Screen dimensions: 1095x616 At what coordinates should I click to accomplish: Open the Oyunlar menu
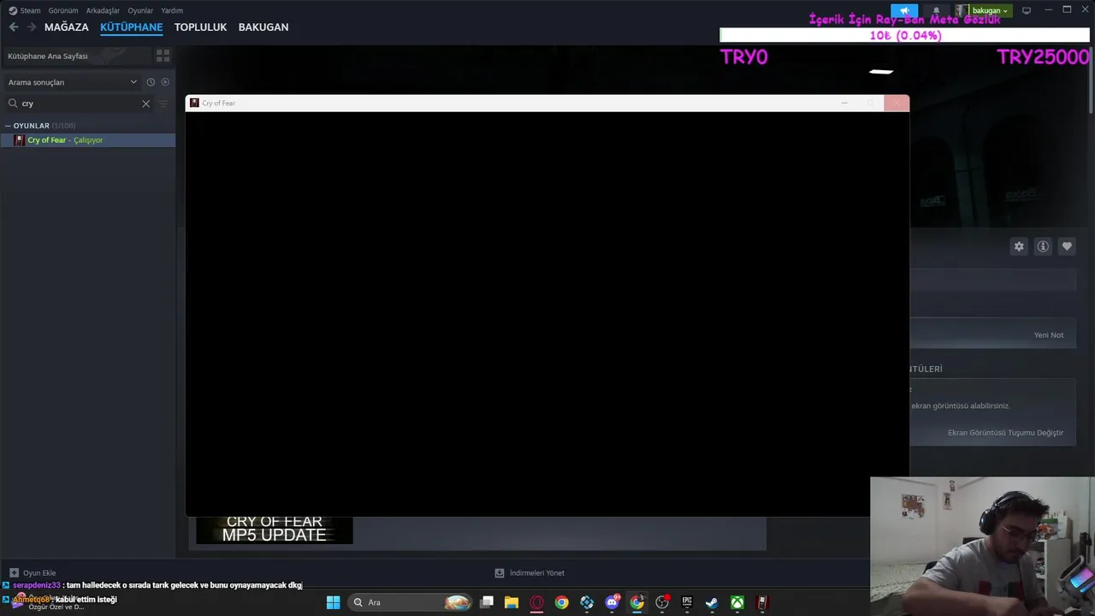[140, 10]
